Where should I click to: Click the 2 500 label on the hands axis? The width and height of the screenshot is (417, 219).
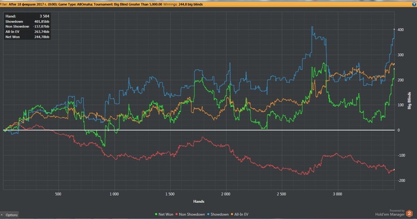[x=281, y=194]
